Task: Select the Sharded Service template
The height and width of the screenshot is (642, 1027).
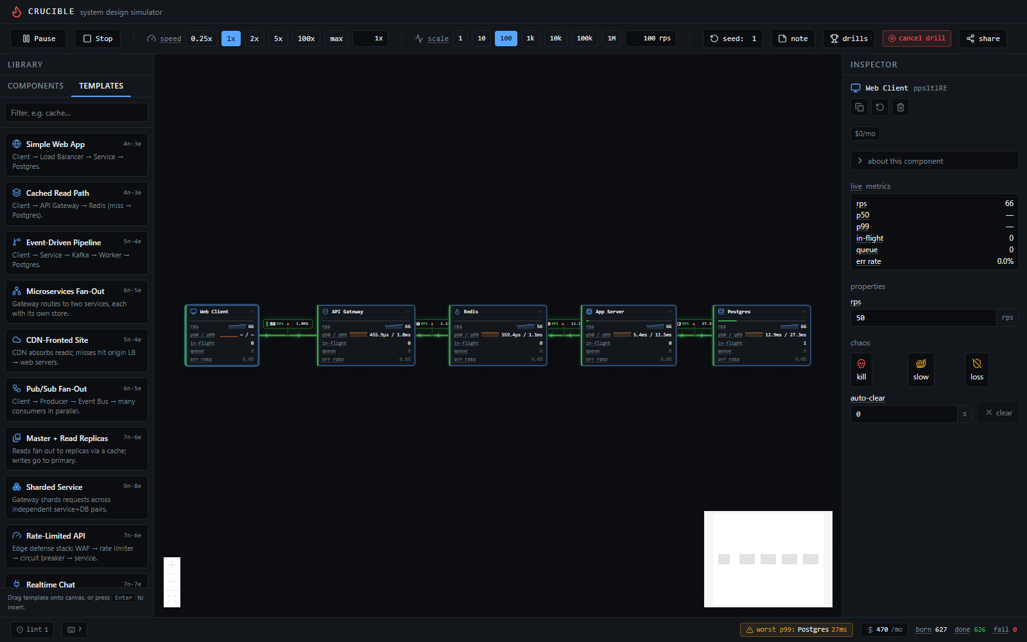Action: (76, 498)
